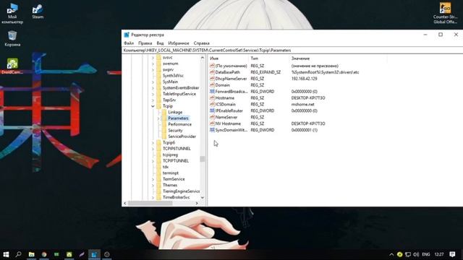The width and height of the screenshot is (463, 260).
Task: Click the ForwardBroadcasts DWORD value icon
Action: 212,92
